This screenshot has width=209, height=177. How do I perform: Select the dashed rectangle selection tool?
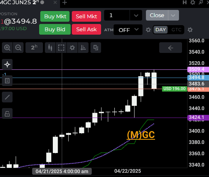[61, 48]
